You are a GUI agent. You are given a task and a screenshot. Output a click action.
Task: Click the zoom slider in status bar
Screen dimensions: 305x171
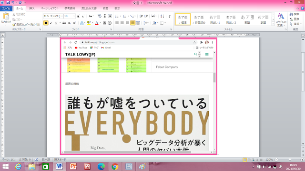[290, 160]
